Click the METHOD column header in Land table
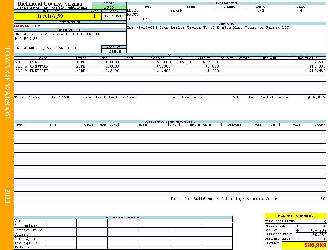This screenshot has height=250, width=328. click(81, 58)
